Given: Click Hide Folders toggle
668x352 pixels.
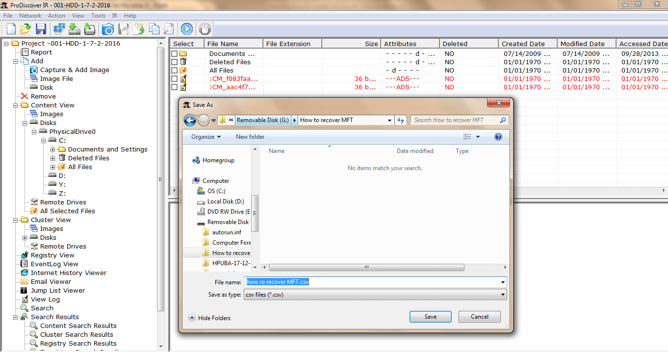Looking at the screenshot, I should 209,318.
